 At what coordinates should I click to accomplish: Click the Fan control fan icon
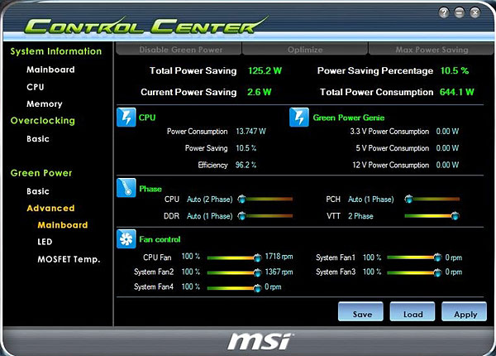pyautogui.click(x=126, y=238)
